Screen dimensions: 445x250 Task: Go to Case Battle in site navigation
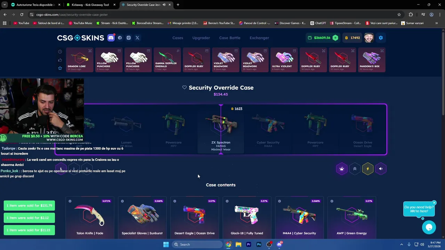[230, 38]
